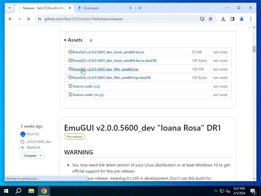Download EmuGUI Linux_amd64.tar.xz file
The height and width of the screenshot is (196, 261).
[108, 52]
